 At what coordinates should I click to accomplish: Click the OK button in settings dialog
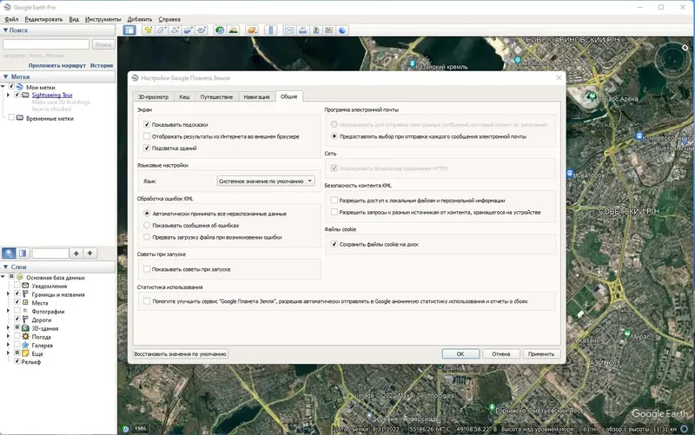(x=460, y=354)
